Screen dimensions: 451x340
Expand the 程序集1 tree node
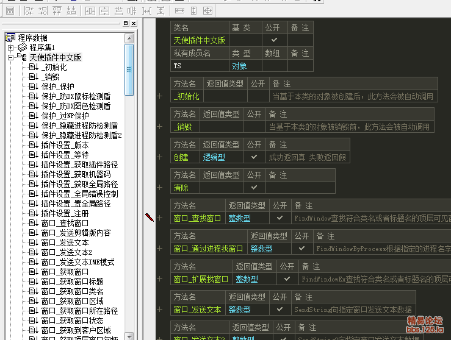click(10, 48)
